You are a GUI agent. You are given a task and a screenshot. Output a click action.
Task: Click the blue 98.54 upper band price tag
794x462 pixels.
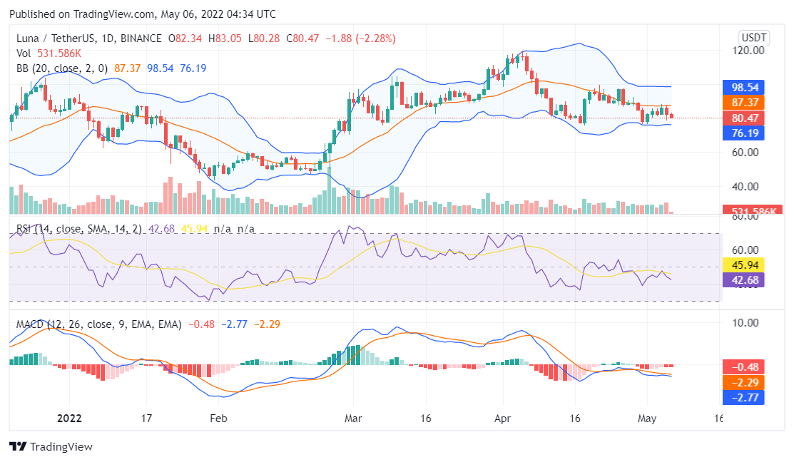[x=743, y=87]
